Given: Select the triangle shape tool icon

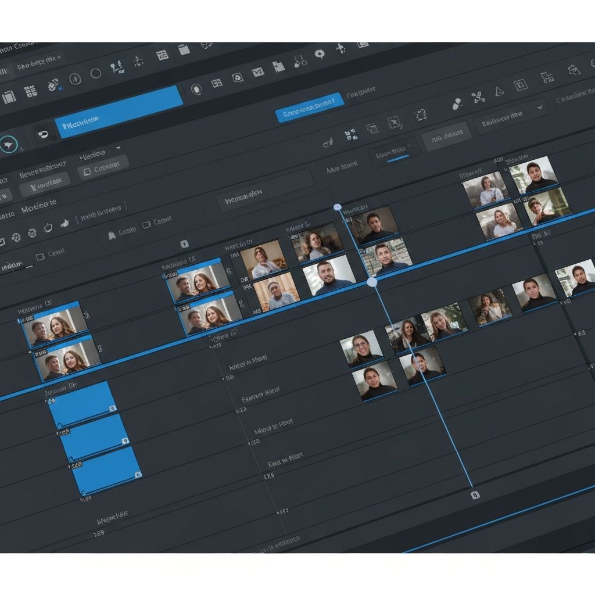Looking at the screenshot, I should (499, 91).
